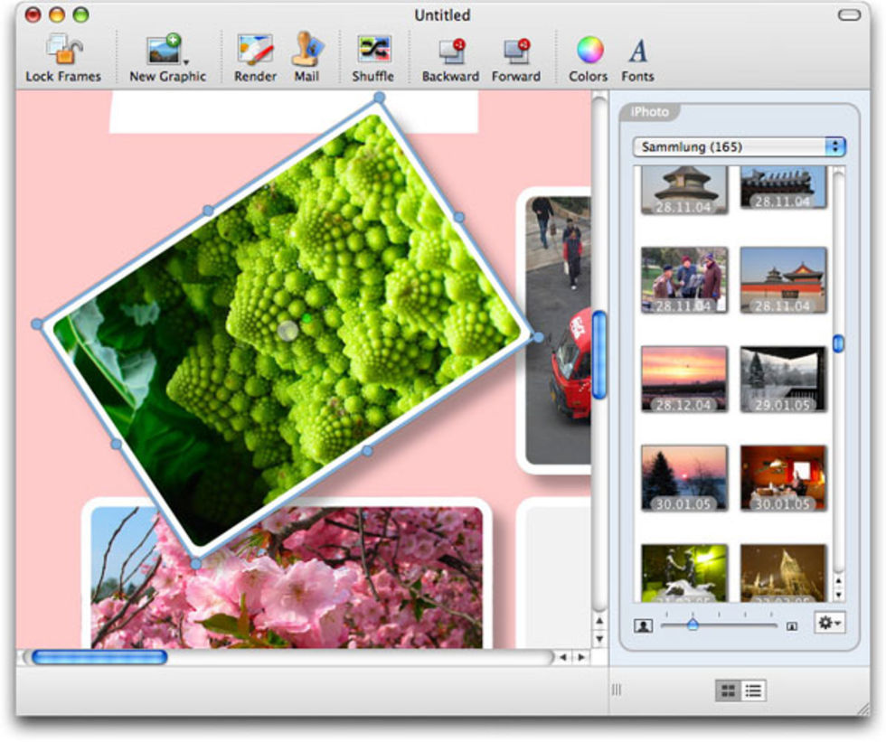The width and height of the screenshot is (886, 742).
Task: Switch browser to icon grid view
Action: click(727, 691)
